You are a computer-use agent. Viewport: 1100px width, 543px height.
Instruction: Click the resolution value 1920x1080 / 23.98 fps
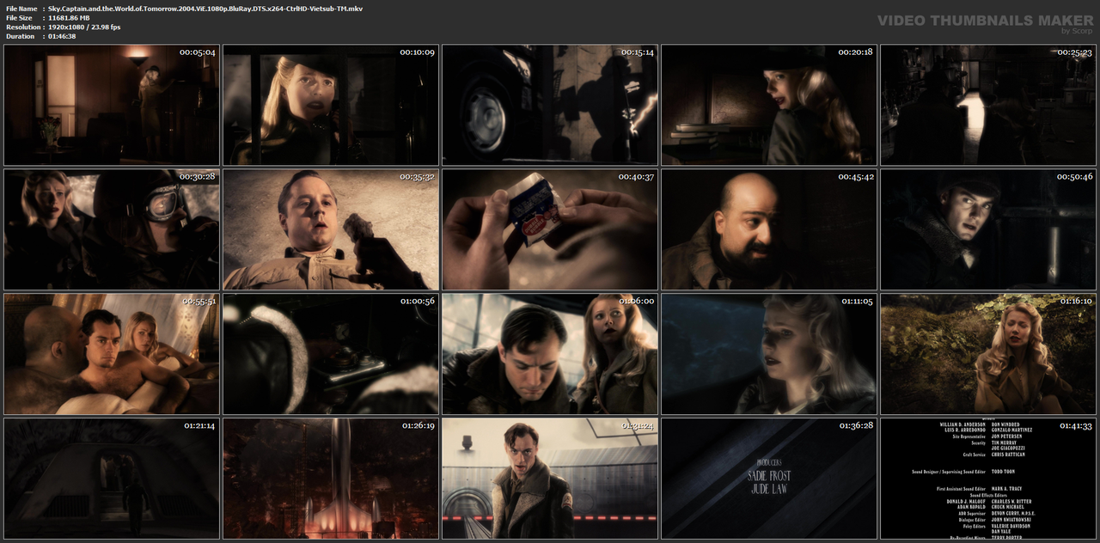[84, 27]
